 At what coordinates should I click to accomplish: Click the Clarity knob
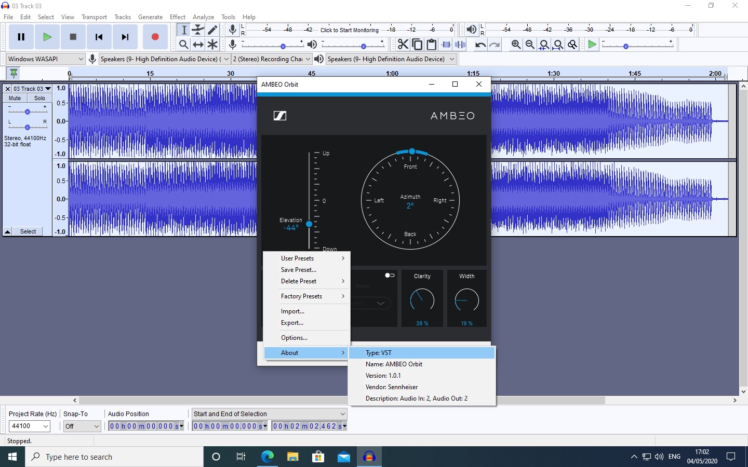pyautogui.click(x=422, y=300)
